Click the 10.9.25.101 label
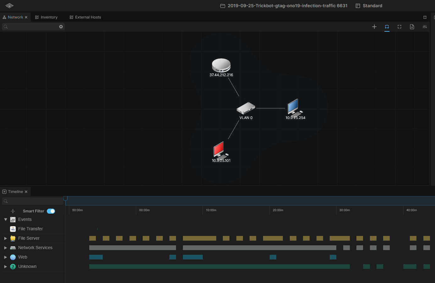 pos(221,161)
